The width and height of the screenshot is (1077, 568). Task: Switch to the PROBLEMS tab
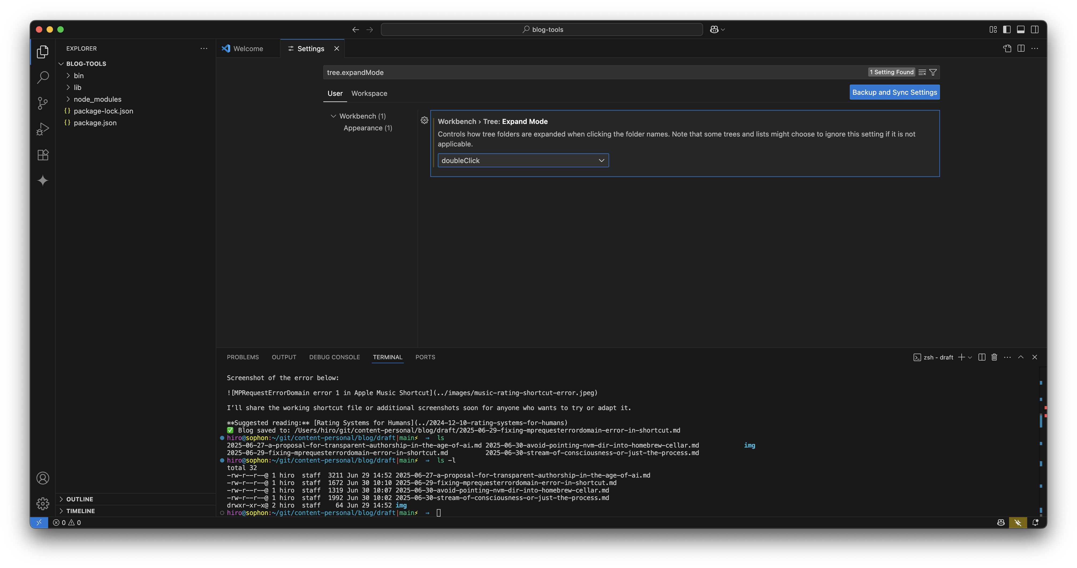point(243,357)
